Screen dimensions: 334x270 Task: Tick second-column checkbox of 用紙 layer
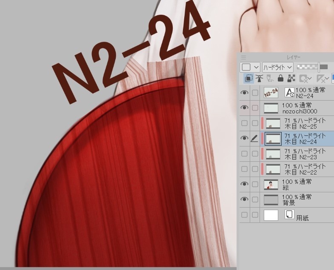pyautogui.click(x=255, y=215)
